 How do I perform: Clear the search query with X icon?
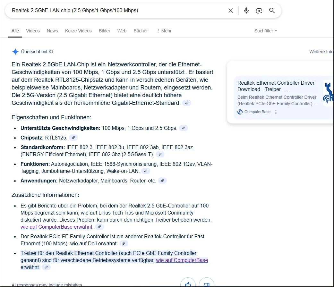click(x=230, y=11)
